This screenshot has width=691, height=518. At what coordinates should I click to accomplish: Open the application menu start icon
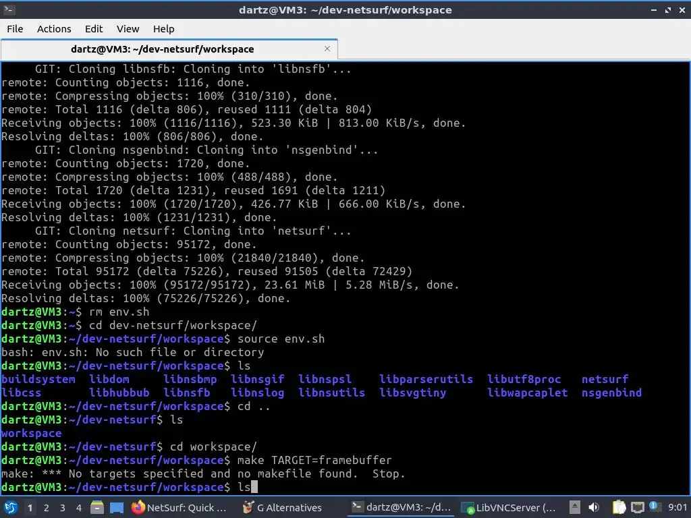pyautogui.click(x=11, y=507)
